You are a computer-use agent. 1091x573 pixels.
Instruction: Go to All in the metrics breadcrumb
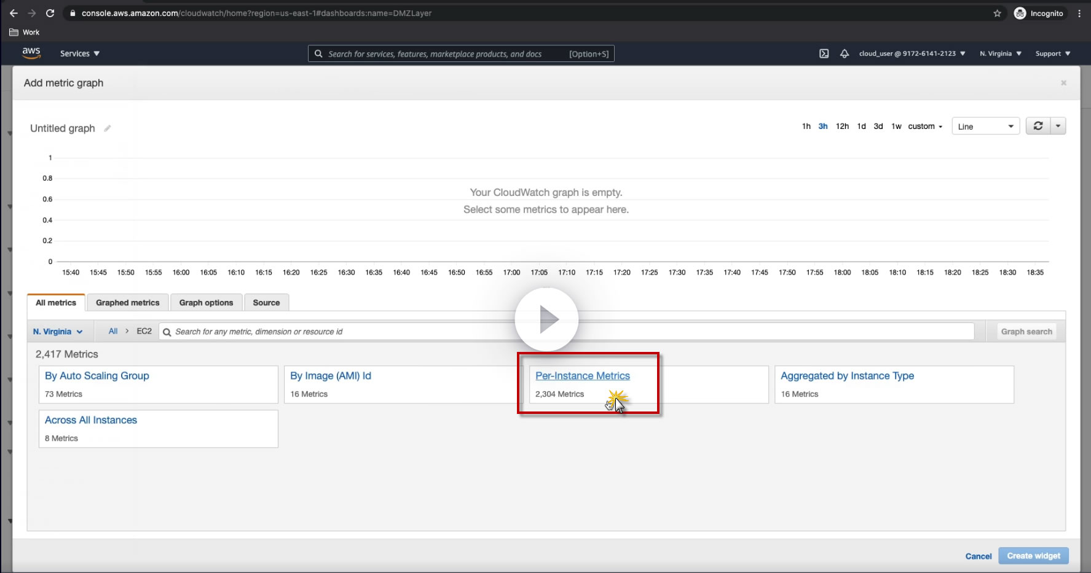pyautogui.click(x=113, y=331)
